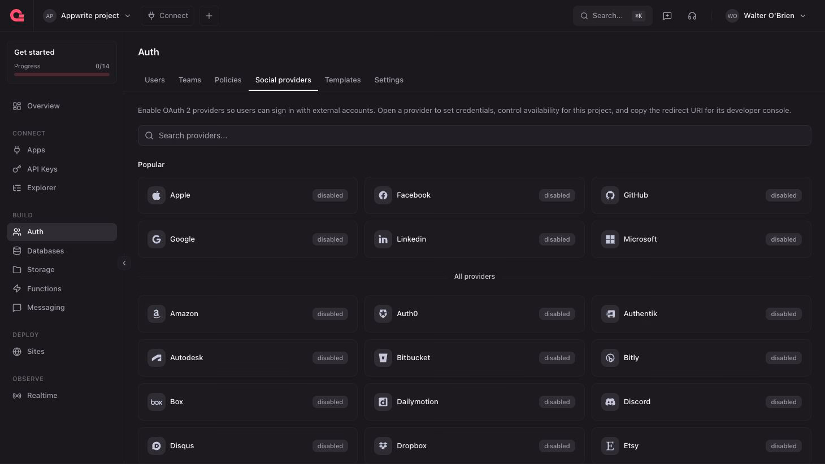The height and width of the screenshot is (464, 825).
Task: Click the GitHub provider icon
Action: click(610, 195)
